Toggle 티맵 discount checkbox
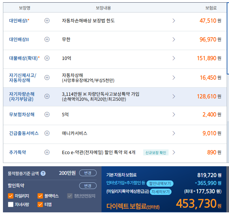This screenshot has width=229, height=214. [x=40, y=204]
